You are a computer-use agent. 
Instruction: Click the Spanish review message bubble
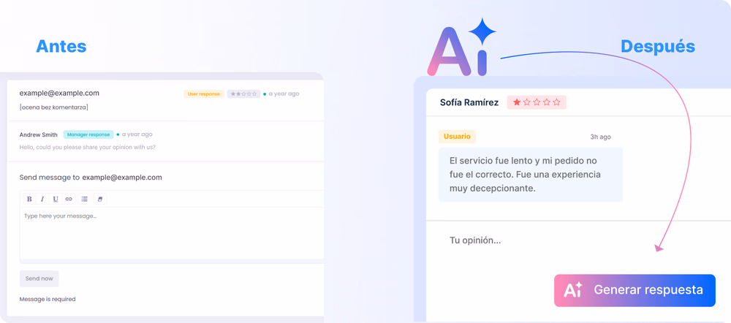531,175
